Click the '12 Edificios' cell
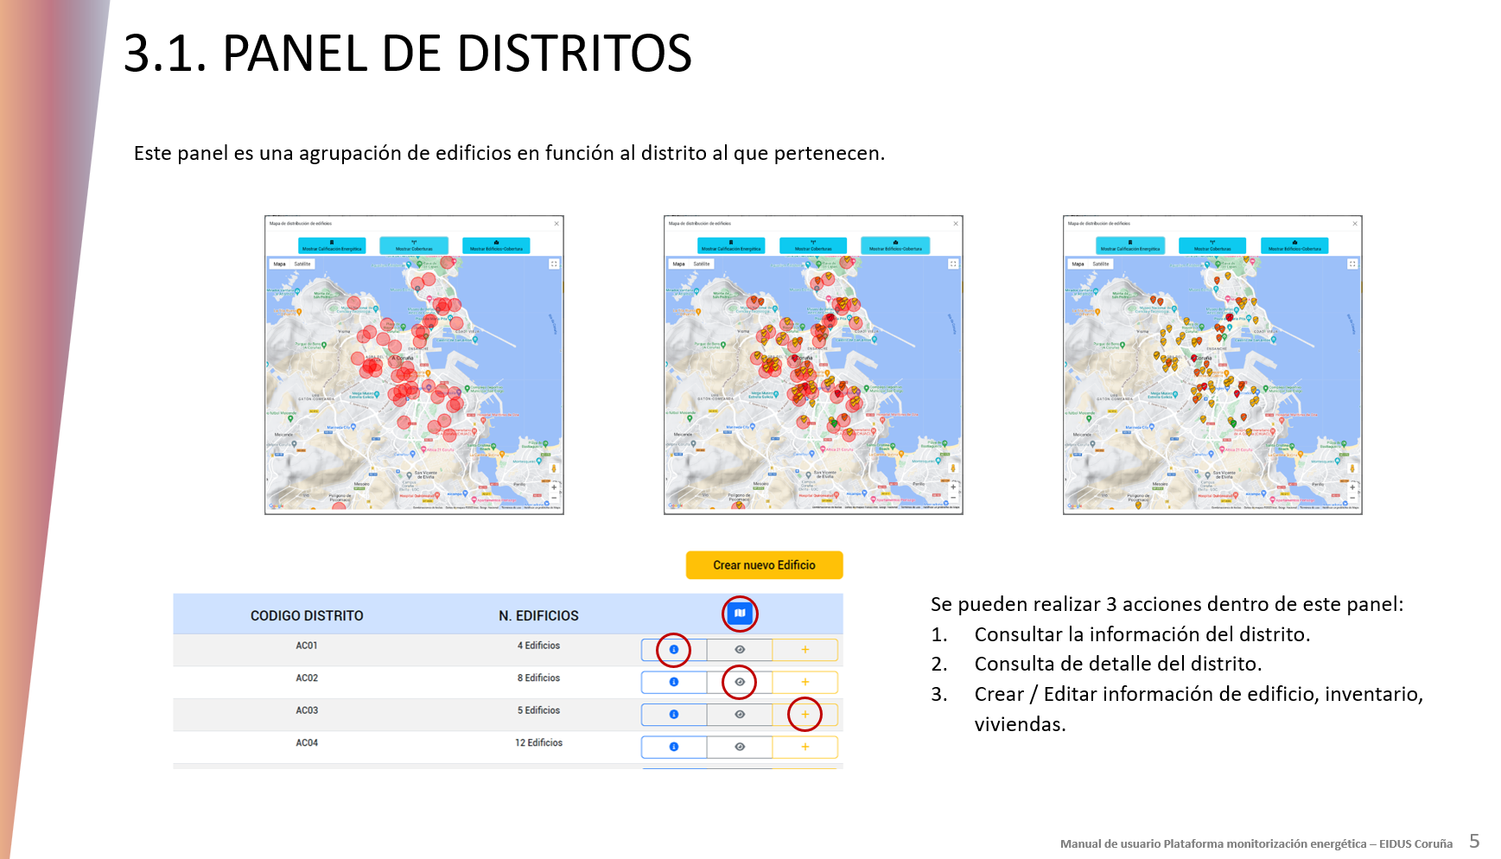1501x859 pixels. [538, 743]
